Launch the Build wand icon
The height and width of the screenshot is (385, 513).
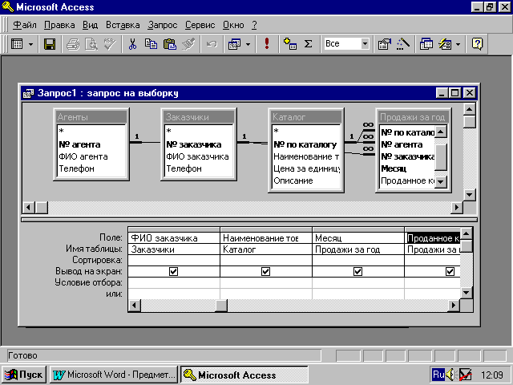[403, 44]
